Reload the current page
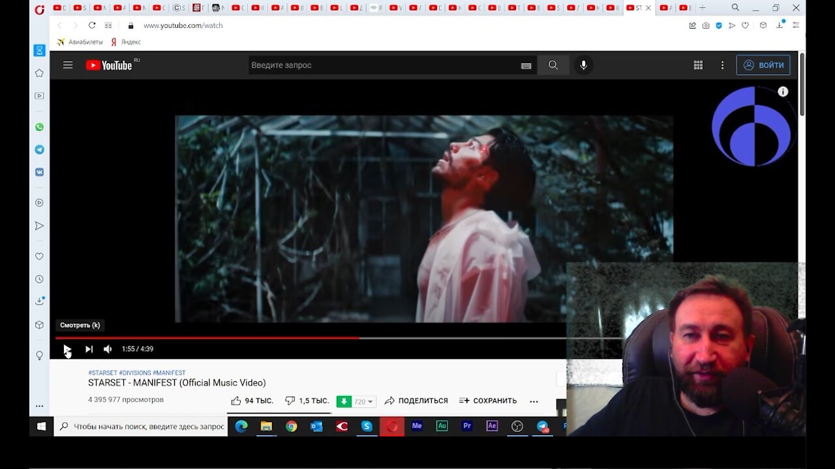835x469 pixels. [x=92, y=25]
